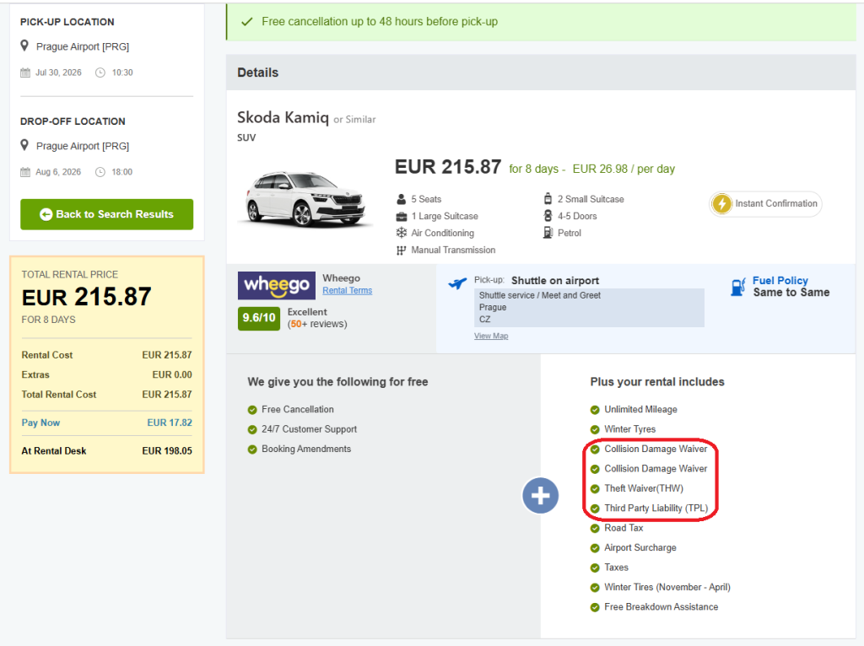Click the Free Cancellation check mark

click(252, 410)
